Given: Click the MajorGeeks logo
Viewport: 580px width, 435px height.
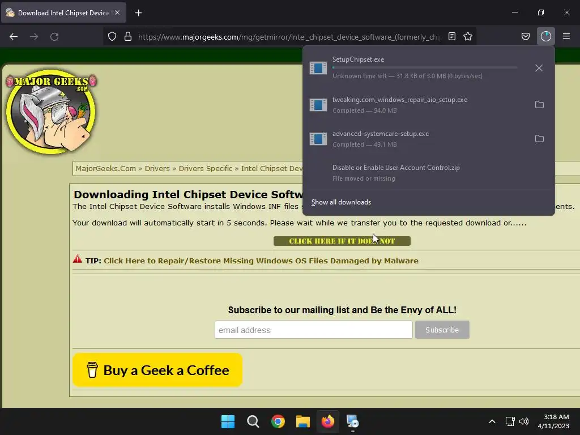Looking at the screenshot, I should (x=51, y=112).
